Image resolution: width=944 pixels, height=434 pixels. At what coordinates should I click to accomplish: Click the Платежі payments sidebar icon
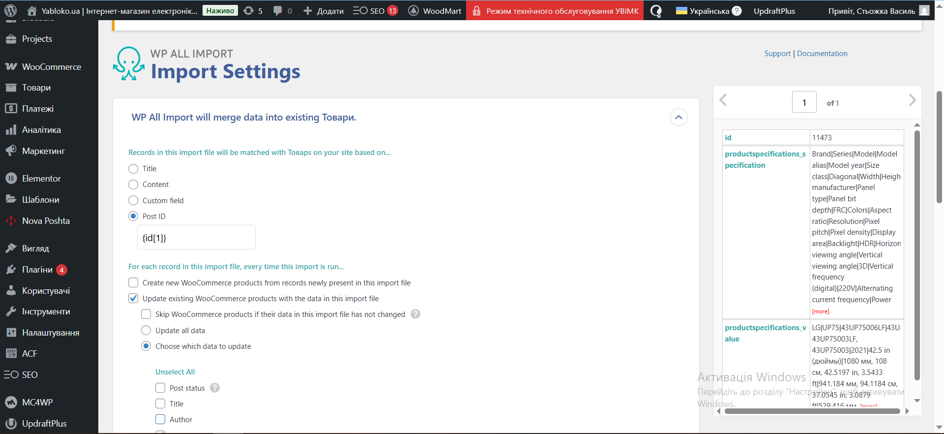click(11, 108)
